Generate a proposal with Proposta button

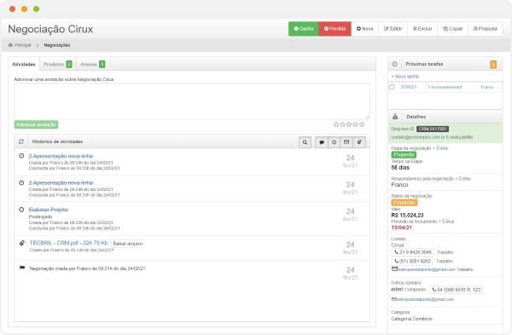(486, 29)
